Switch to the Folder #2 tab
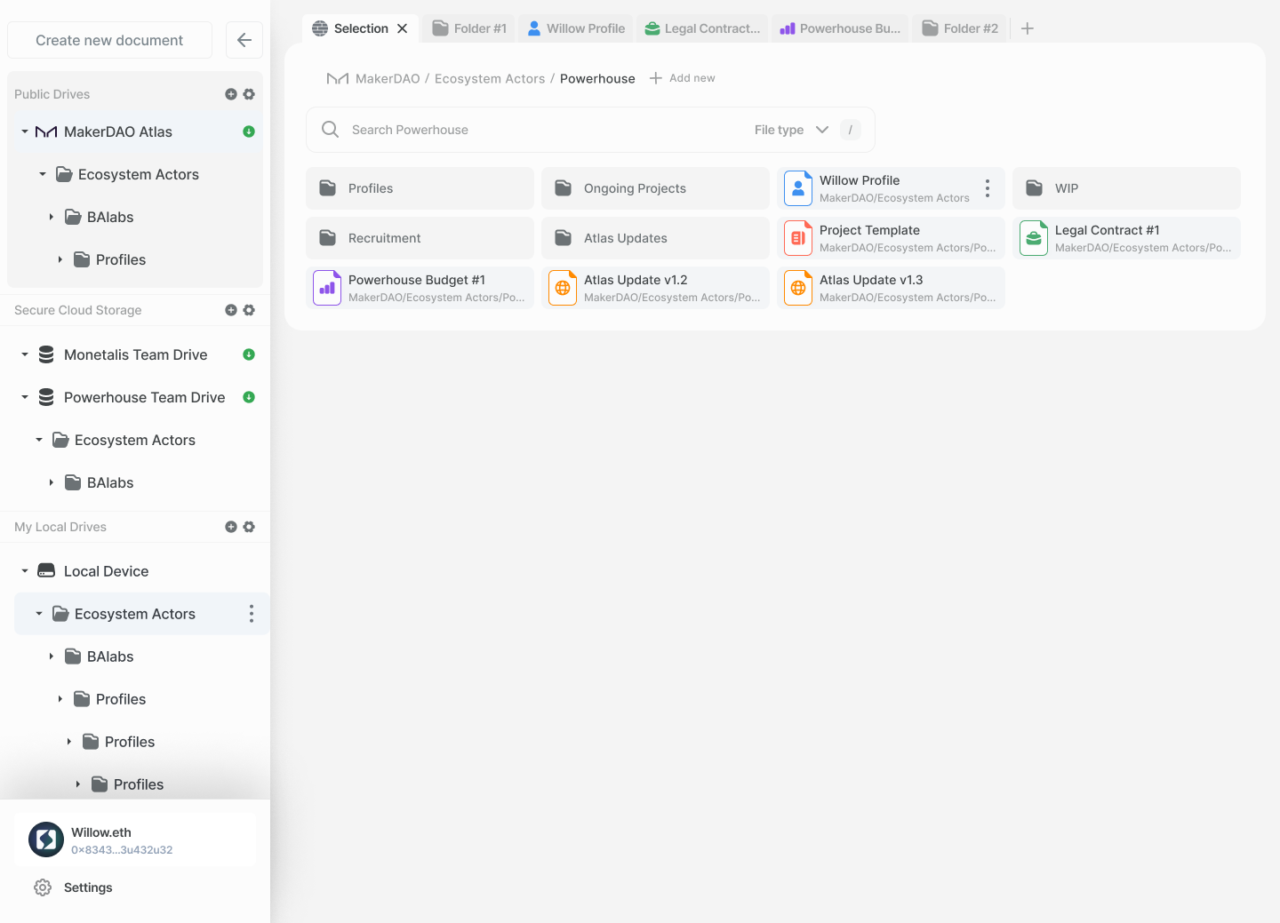The image size is (1280, 923). pyautogui.click(x=960, y=28)
